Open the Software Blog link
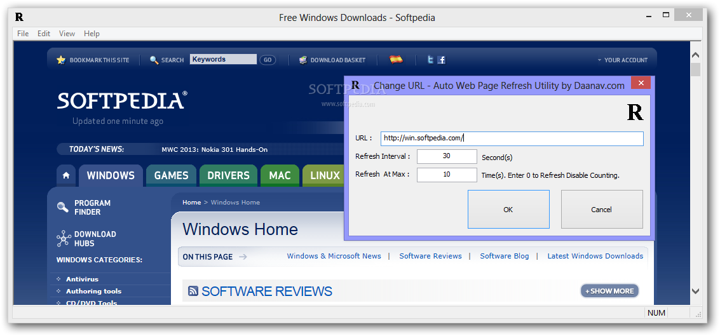The height and width of the screenshot is (336, 720). click(504, 256)
